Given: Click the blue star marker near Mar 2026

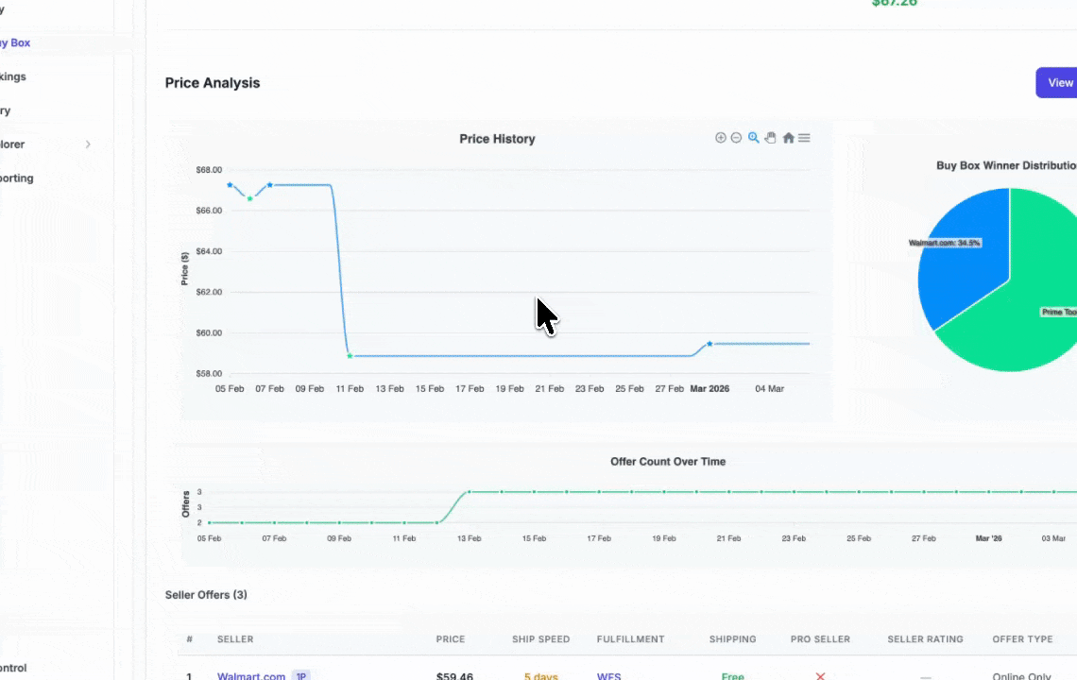Looking at the screenshot, I should 709,344.
